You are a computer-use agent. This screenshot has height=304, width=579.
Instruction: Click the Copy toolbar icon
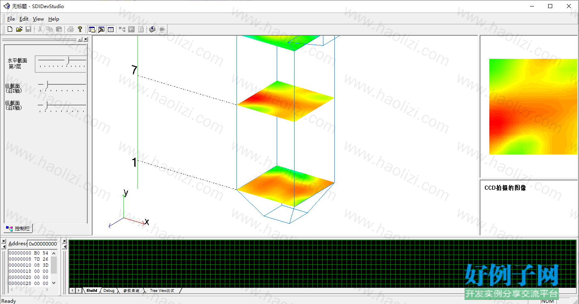[50, 29]
